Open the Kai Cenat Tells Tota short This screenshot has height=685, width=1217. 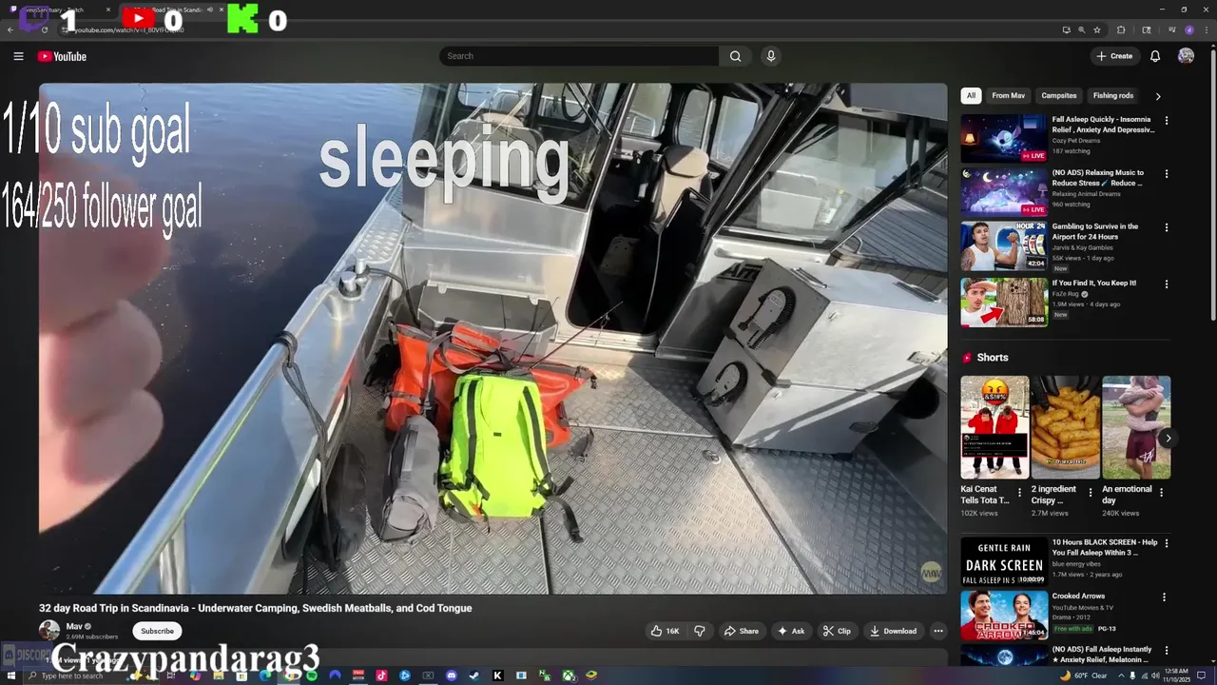coord(995,427)
